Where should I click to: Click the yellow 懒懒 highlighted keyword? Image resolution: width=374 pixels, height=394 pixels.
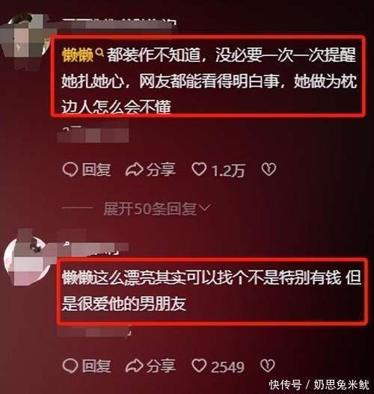[x=77, y=55]
